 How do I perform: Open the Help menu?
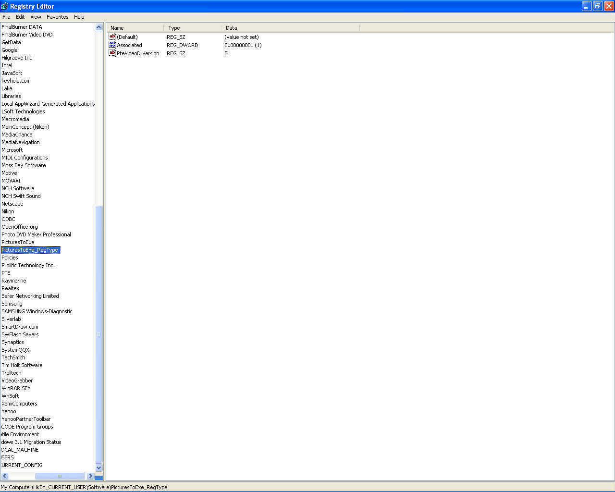[79, 17]
